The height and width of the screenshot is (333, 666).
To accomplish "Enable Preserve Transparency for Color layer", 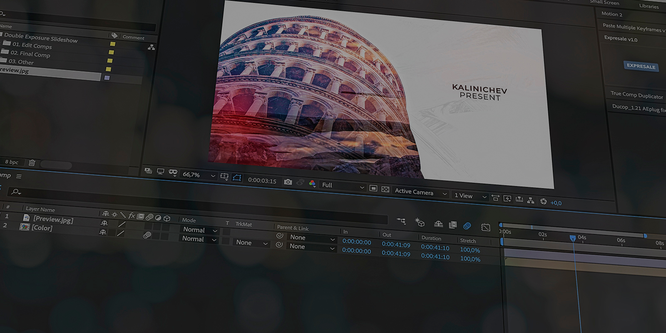I will point(225,241).
